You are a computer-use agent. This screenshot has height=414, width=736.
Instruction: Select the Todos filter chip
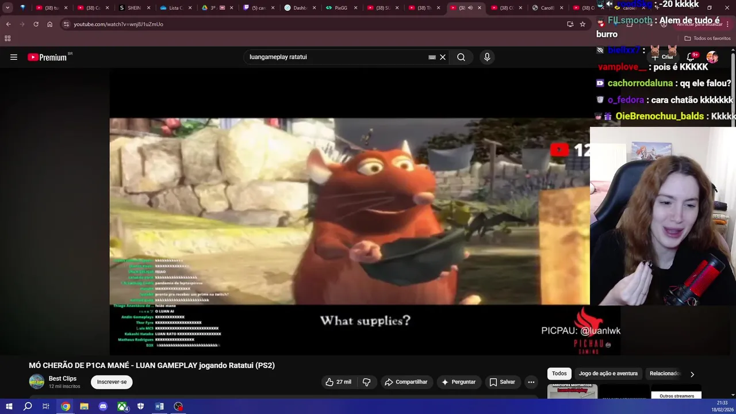[x=559, y=374]
